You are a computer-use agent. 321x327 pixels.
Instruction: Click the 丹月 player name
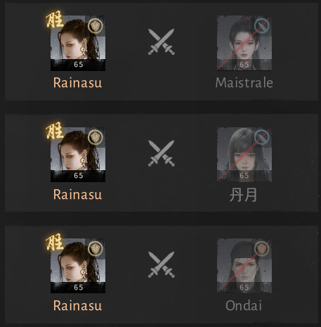(243, 195)
